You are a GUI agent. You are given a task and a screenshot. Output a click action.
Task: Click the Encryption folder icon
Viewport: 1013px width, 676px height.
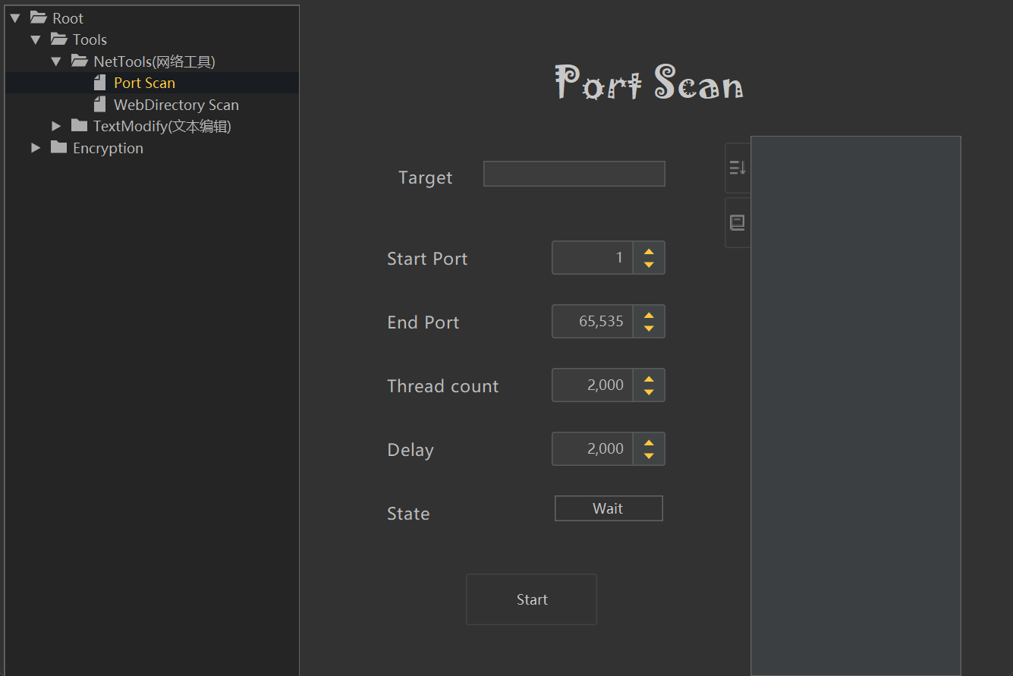click(x=58, y=148)
